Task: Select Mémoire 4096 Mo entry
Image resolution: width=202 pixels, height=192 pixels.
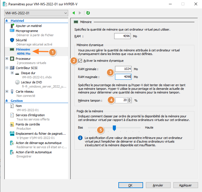Action: click(36, 51)
